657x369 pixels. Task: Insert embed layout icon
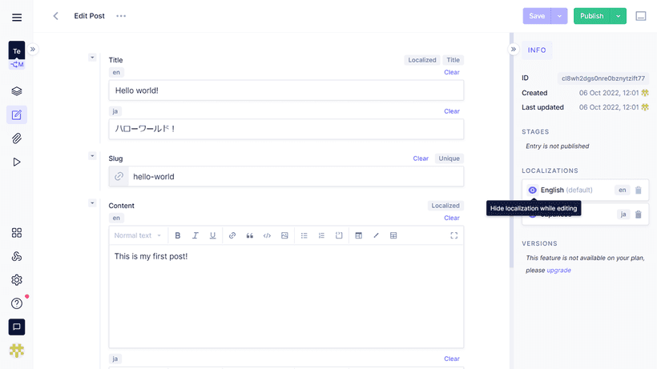pos(359,235)
